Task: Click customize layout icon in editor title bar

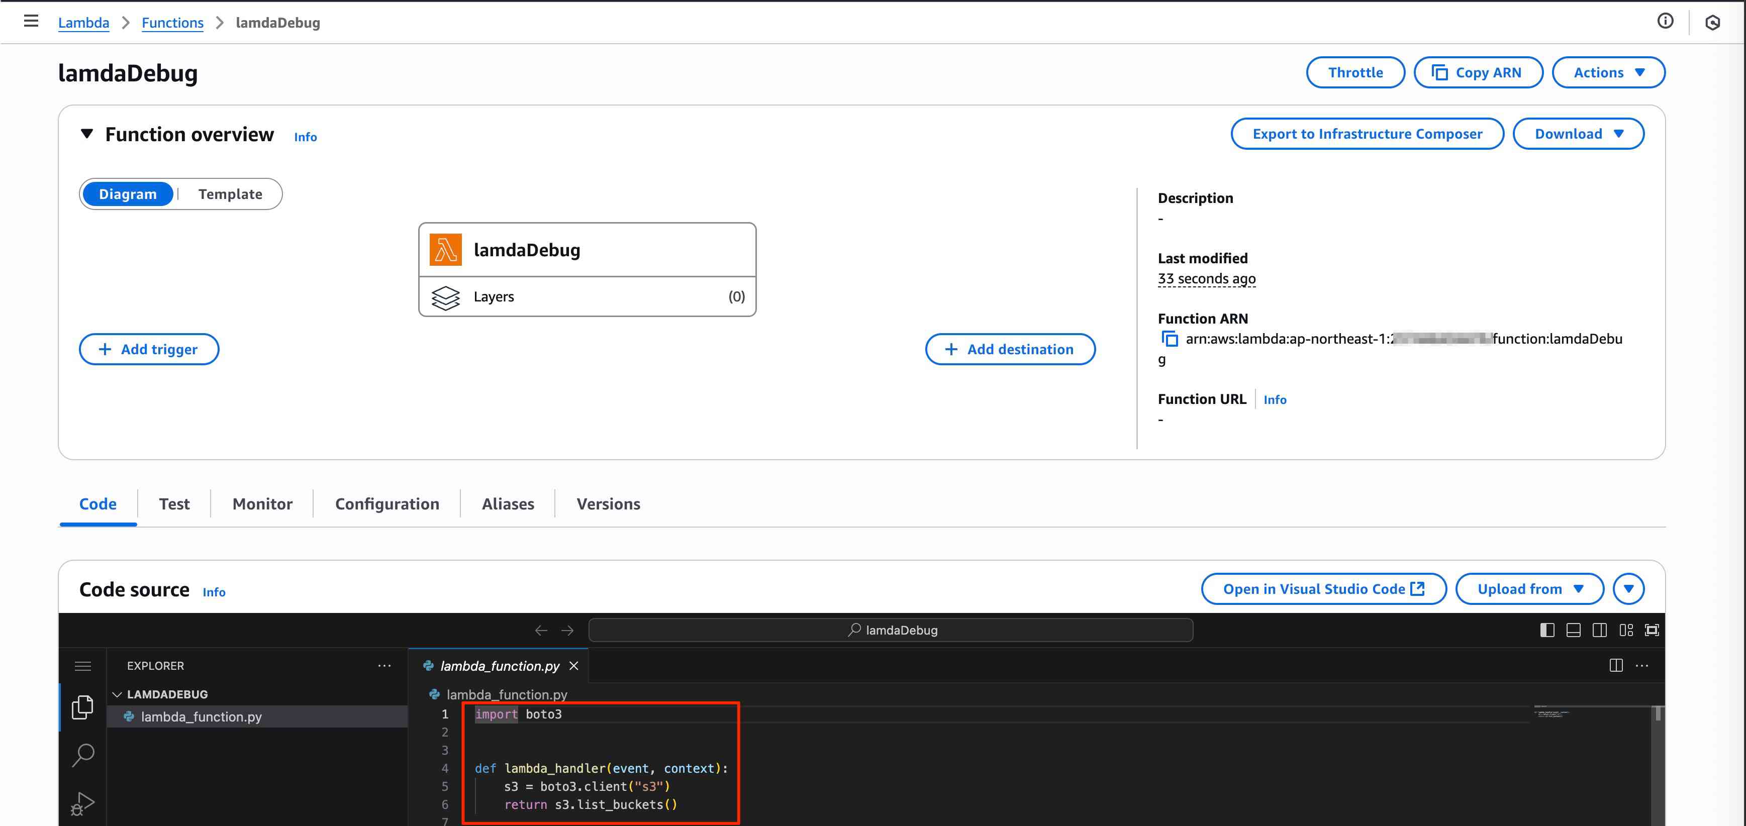Action: [x=1626, y=630]
